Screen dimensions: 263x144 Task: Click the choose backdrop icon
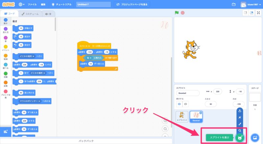pyautogui.click(x=255, y=137)
